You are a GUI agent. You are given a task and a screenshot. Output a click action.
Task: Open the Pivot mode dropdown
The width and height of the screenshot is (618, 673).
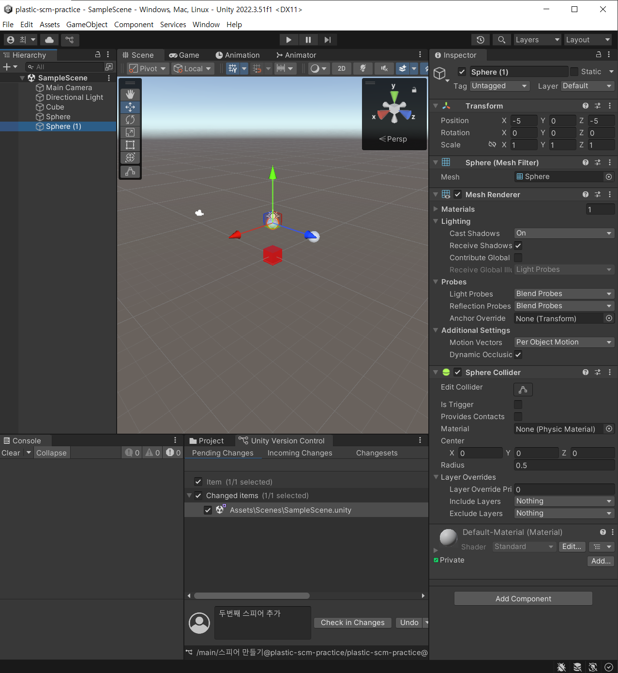point(148,68)
